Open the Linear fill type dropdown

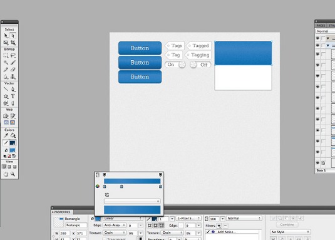(x=123, y=219)
